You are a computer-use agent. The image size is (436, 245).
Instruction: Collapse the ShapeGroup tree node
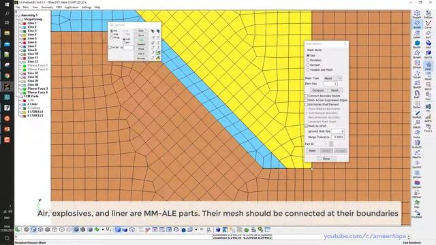pos(19,20)
